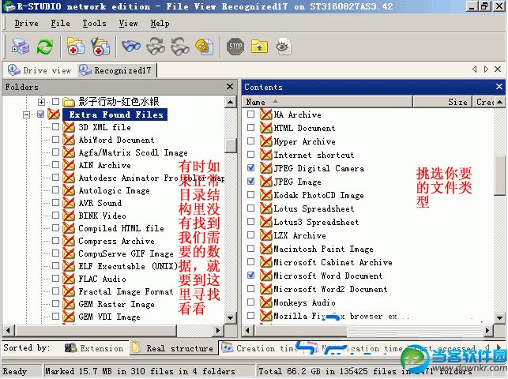
Task: Select Internet shortcut in Contents list
Action: click(314, 155)
